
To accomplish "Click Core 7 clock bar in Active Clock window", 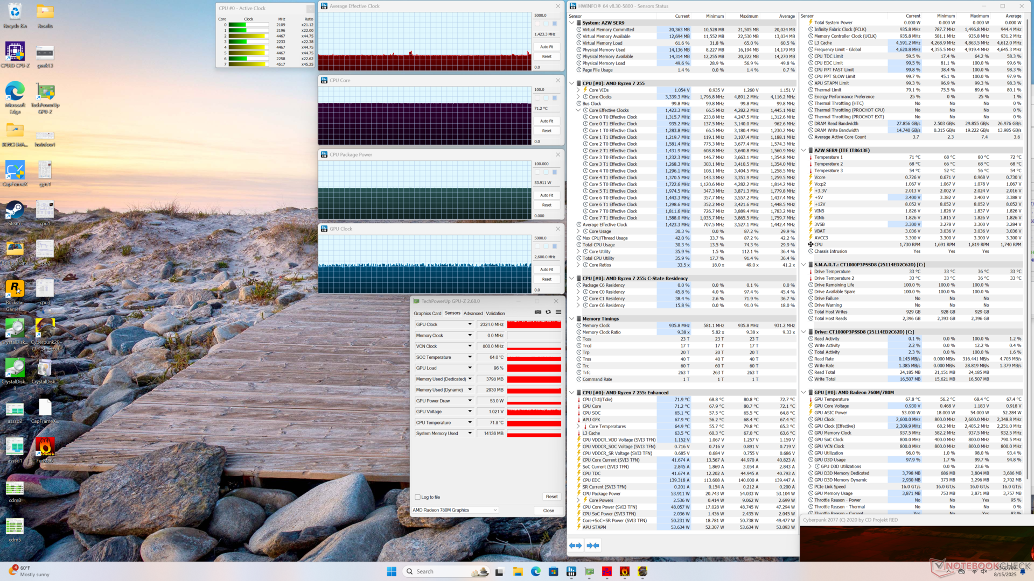I will pos(248,64).
